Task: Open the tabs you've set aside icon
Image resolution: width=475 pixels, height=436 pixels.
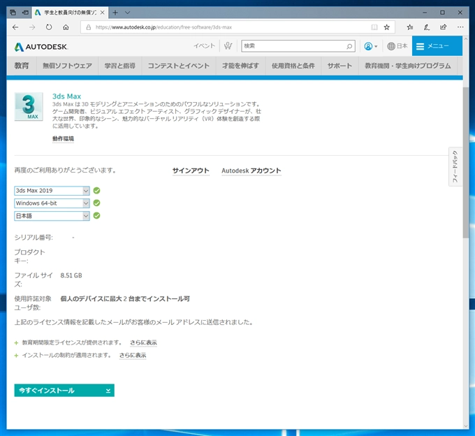Action: [13, 13]
